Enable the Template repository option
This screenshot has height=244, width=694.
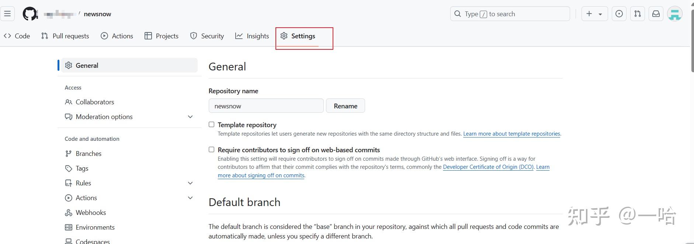pos(211,124)
